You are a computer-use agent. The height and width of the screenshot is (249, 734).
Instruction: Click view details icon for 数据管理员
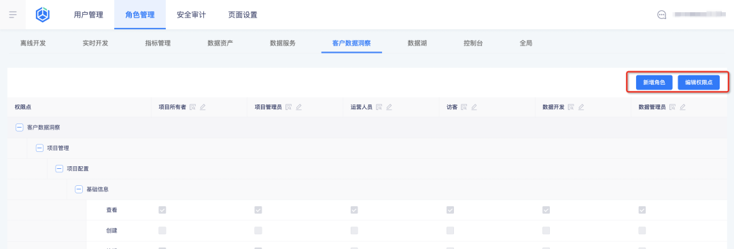pyautogui.click(x=672, y=107)
